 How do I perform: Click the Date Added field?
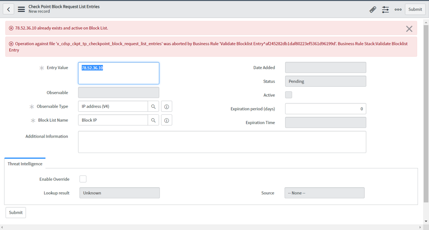(x=325, y=68)
